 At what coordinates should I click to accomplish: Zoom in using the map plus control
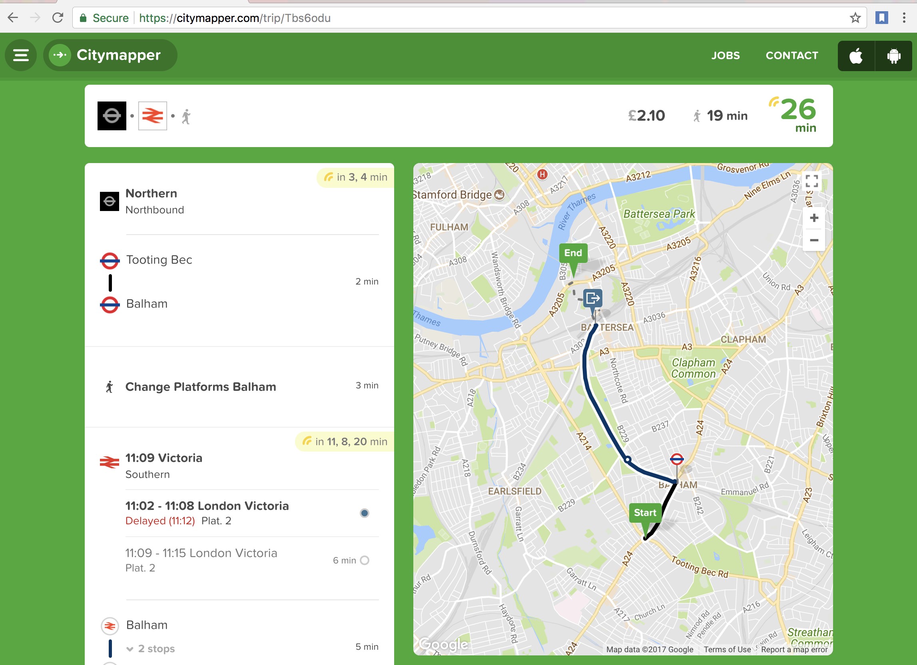(813, 218)
